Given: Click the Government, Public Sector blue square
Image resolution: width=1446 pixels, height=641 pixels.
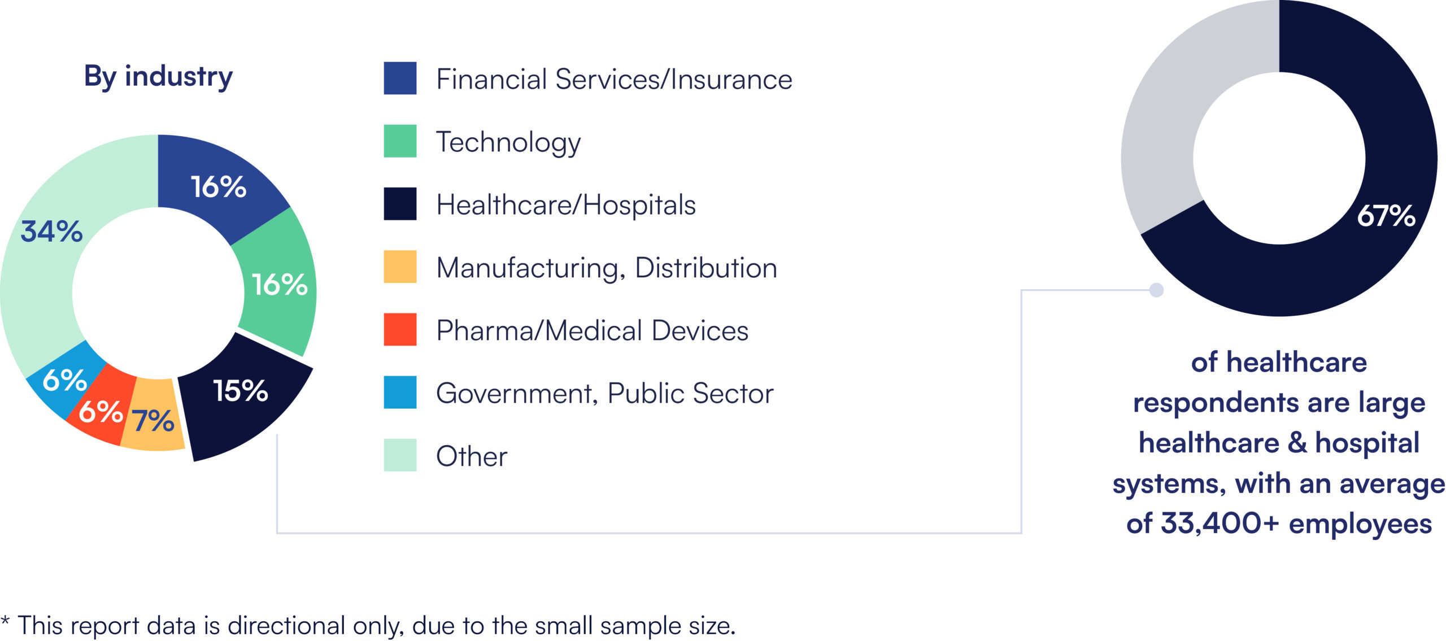Looking at the screenshot, I should pyautogui.click(x=400, y=392).
